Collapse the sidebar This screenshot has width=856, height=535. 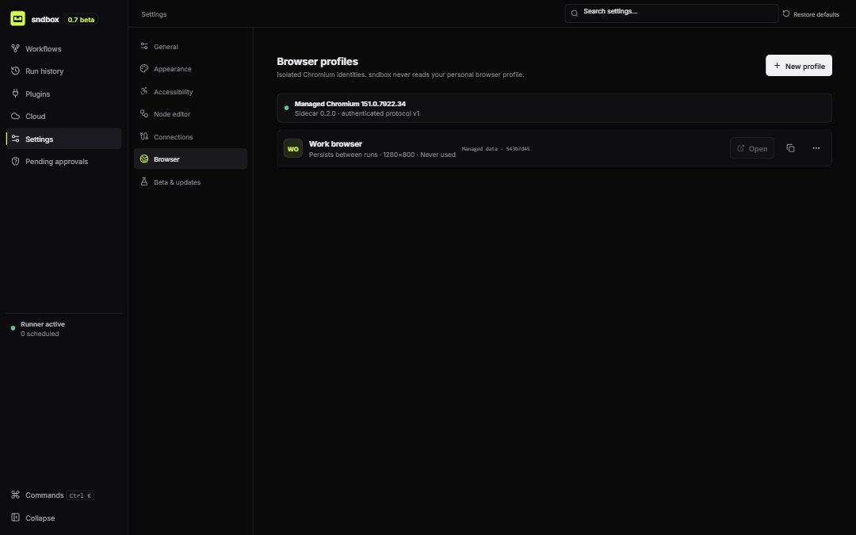point(63,518)
